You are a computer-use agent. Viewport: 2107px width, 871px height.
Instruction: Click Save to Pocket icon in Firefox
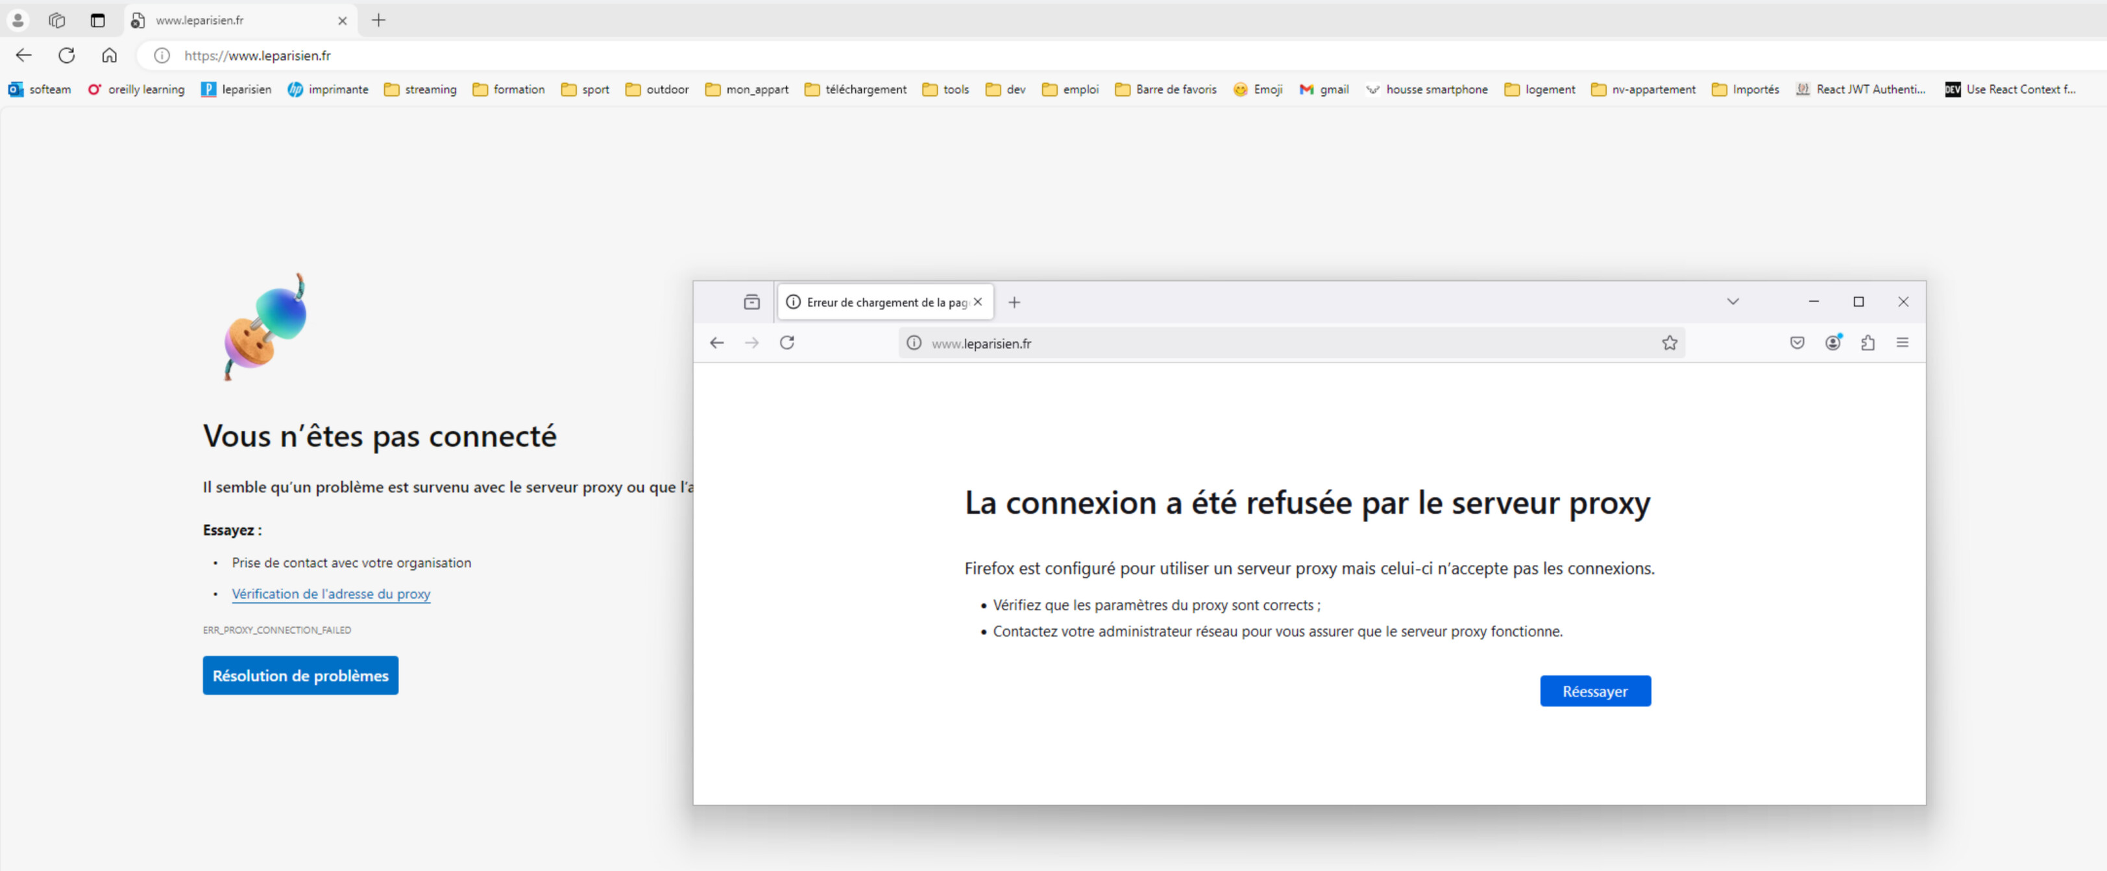point(1797,344)
